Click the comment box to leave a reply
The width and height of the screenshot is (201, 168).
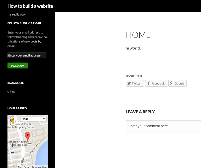[x=163, y=127]
